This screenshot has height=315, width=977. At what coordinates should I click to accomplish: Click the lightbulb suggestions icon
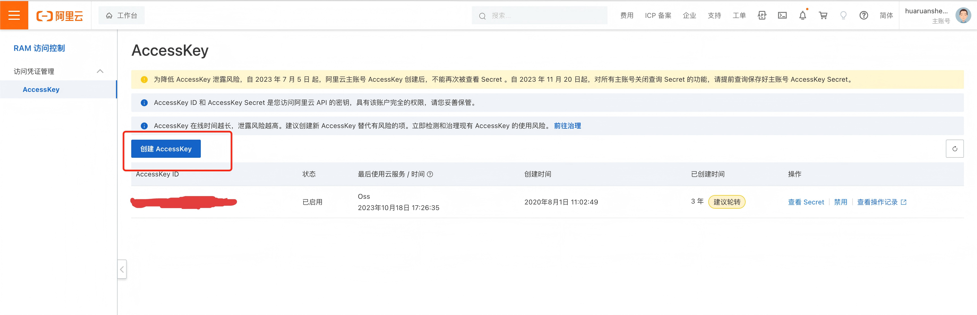843,15
